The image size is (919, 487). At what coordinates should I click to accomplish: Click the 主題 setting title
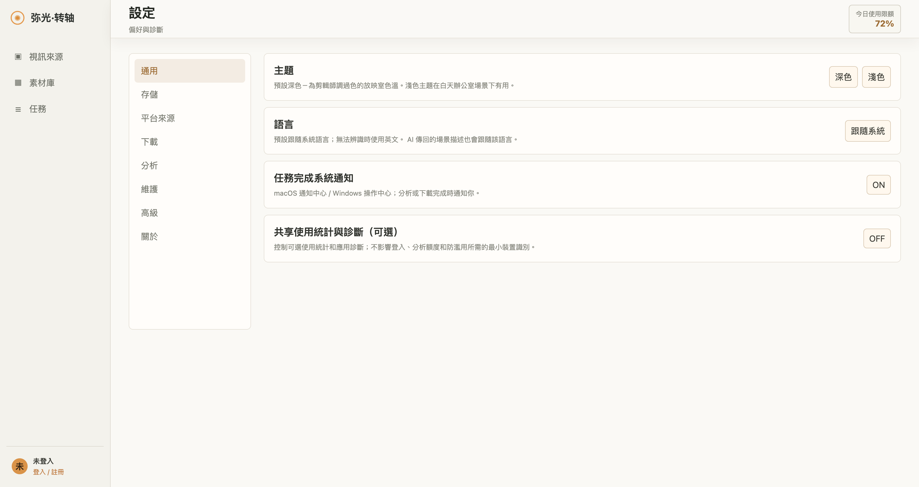pyautogui.click(x=284, y=71)
